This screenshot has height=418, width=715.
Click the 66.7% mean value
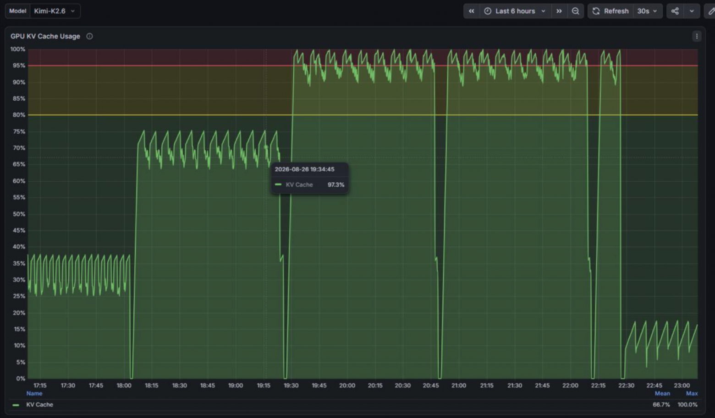coord(661,405)
